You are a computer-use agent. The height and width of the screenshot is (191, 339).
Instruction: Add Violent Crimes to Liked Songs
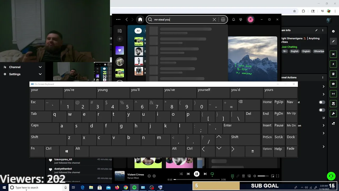(154, 176)
